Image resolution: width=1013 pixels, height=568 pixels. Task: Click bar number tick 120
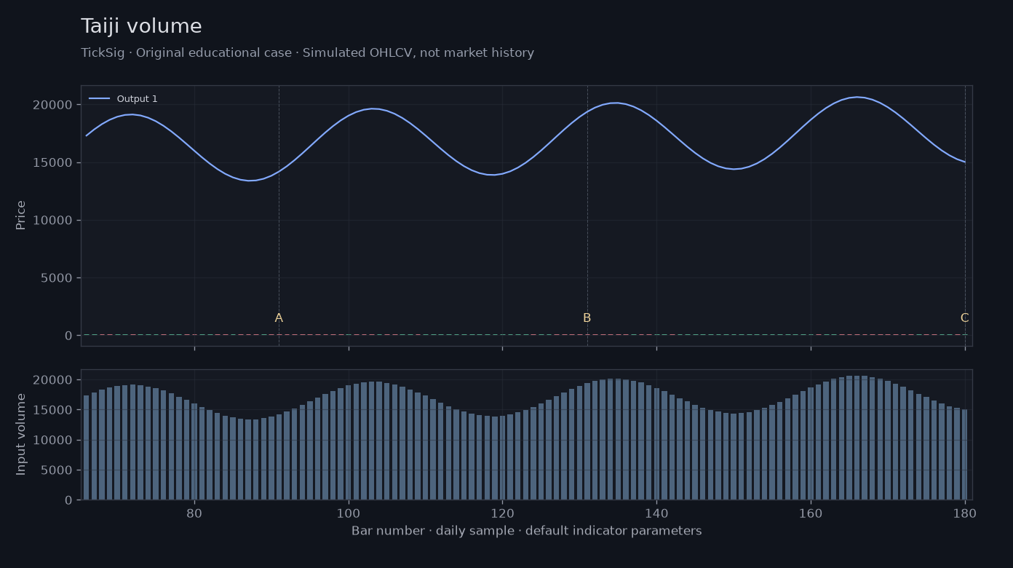coord(502,513)
